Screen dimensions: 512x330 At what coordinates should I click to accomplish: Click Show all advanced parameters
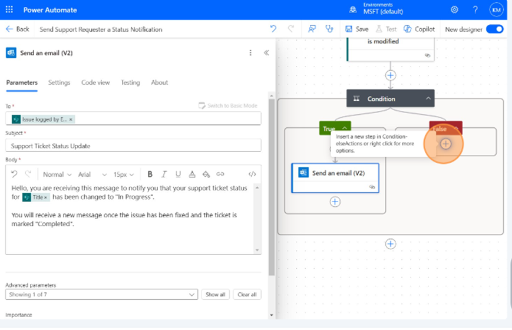[x=216, y=295]
